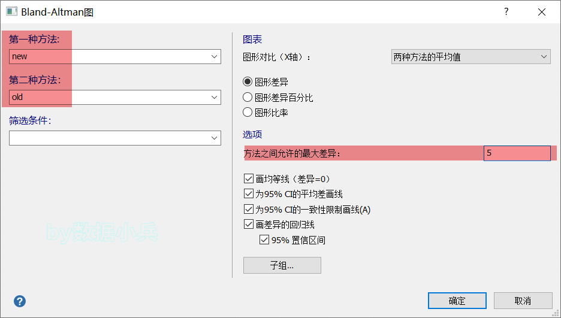
Task: Toggle 为95% CI的一致性限制画线(A) checkbox
Action: pos(249,210)
